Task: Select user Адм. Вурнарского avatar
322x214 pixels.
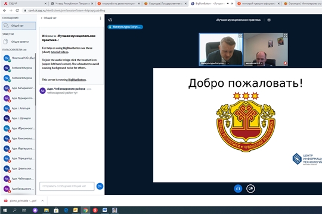Action: click(x=7, y=98)
